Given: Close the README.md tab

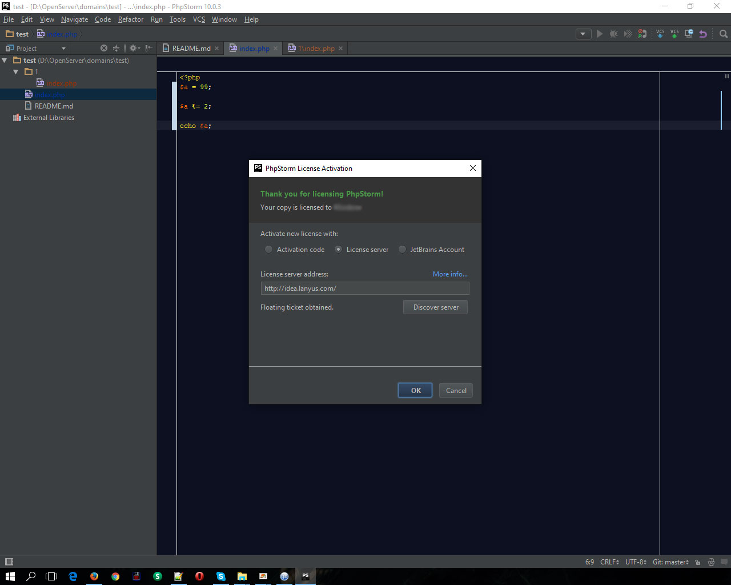Looking at the screenshot, I should coord(217,49).
